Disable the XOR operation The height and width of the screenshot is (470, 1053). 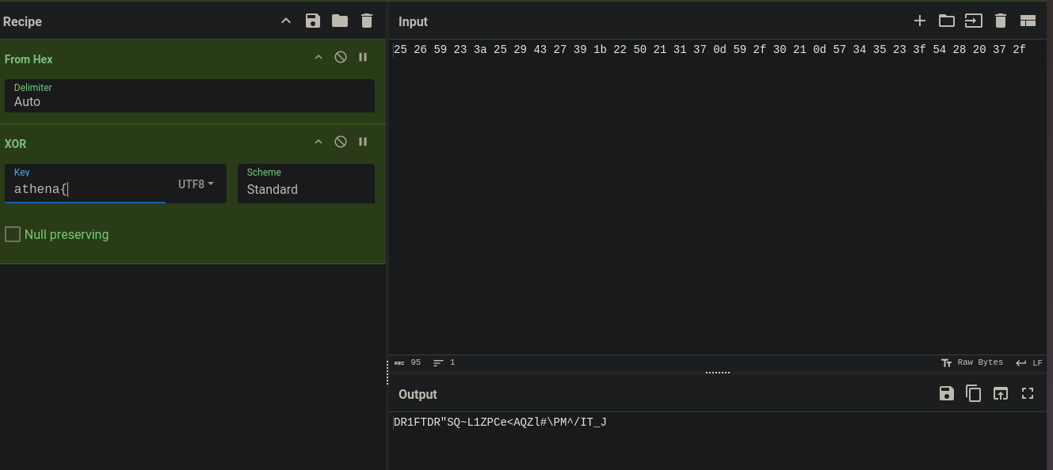[341, 142]
